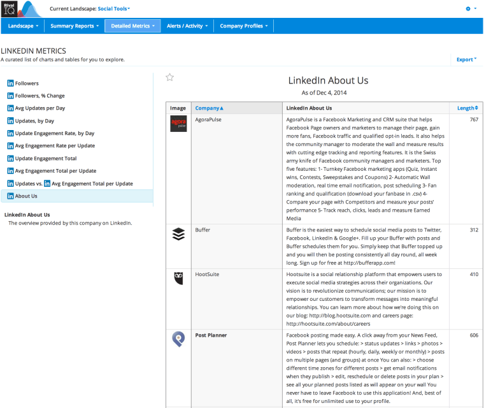Viewport: 484px width, 408px height.
Task: Select the About Us sidebar item
Action: coord(77,196)
